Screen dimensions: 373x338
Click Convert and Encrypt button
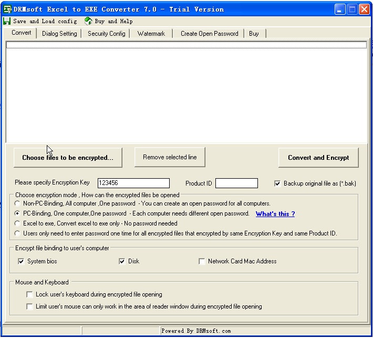click(318, 158)
